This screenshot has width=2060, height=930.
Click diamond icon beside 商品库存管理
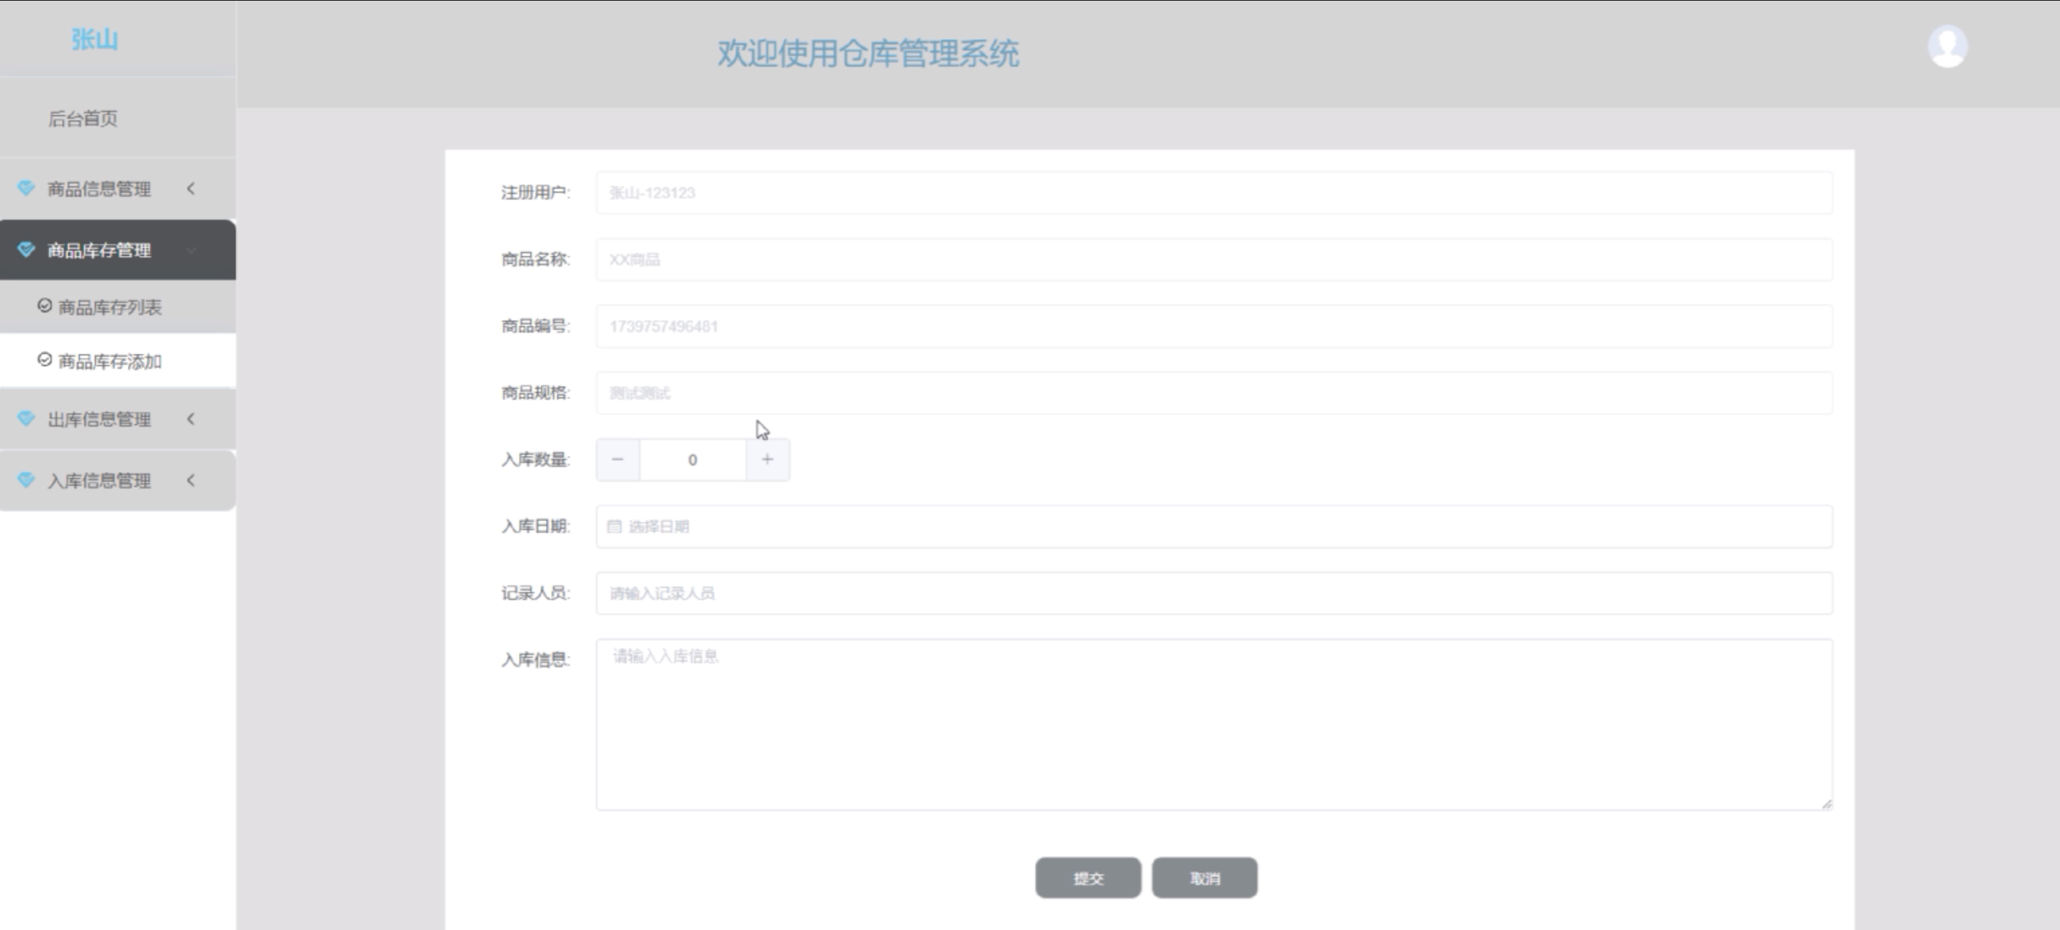point(26,249)
